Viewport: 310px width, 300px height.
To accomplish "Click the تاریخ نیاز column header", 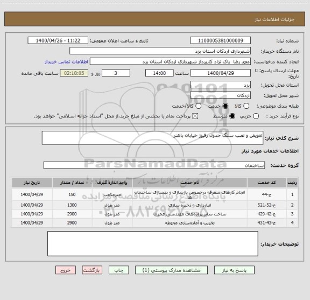I will point(32,183).
